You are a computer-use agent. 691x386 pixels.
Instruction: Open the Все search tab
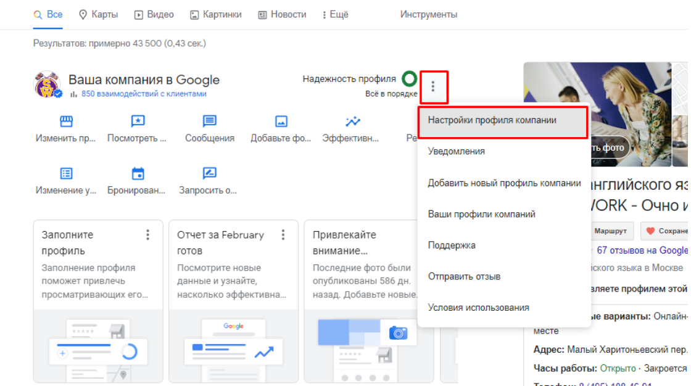[48, 15]
